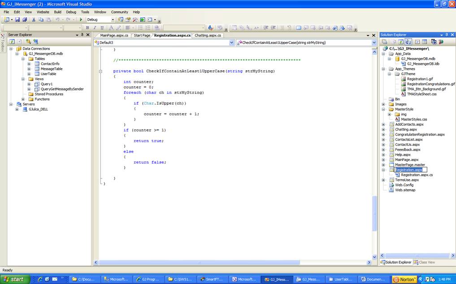
Task: Toggle auto-hide pin on Solution Explorer
Action: (446, 35)
